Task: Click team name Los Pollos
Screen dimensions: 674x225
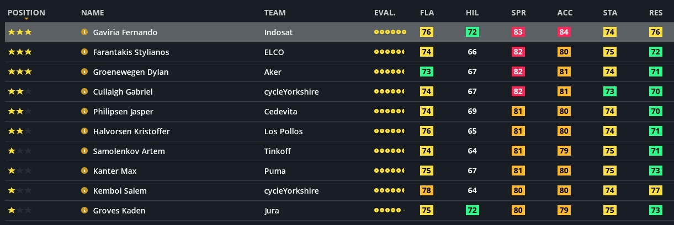Action: tap(283, 131)
